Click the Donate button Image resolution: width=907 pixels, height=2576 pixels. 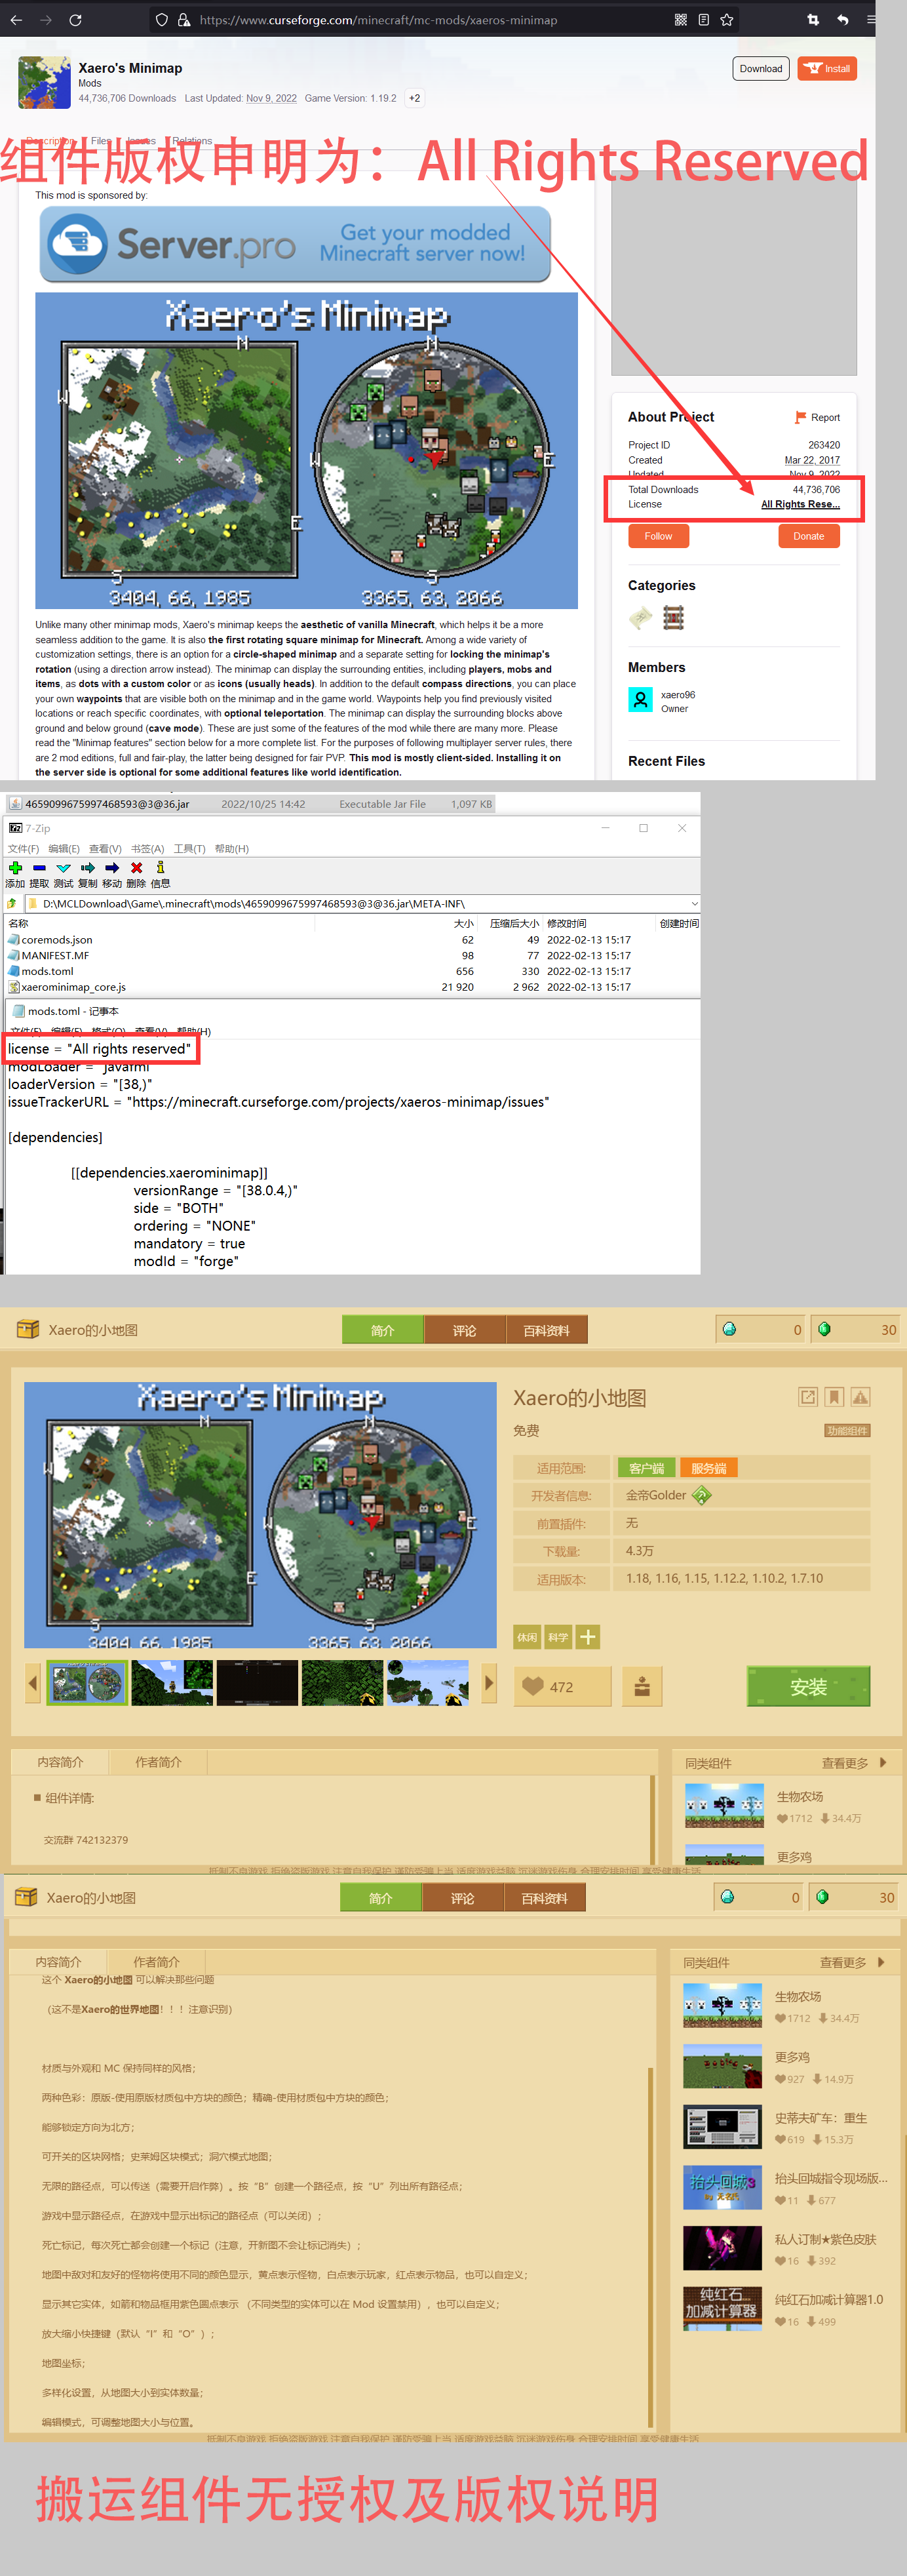pos(809,536)
